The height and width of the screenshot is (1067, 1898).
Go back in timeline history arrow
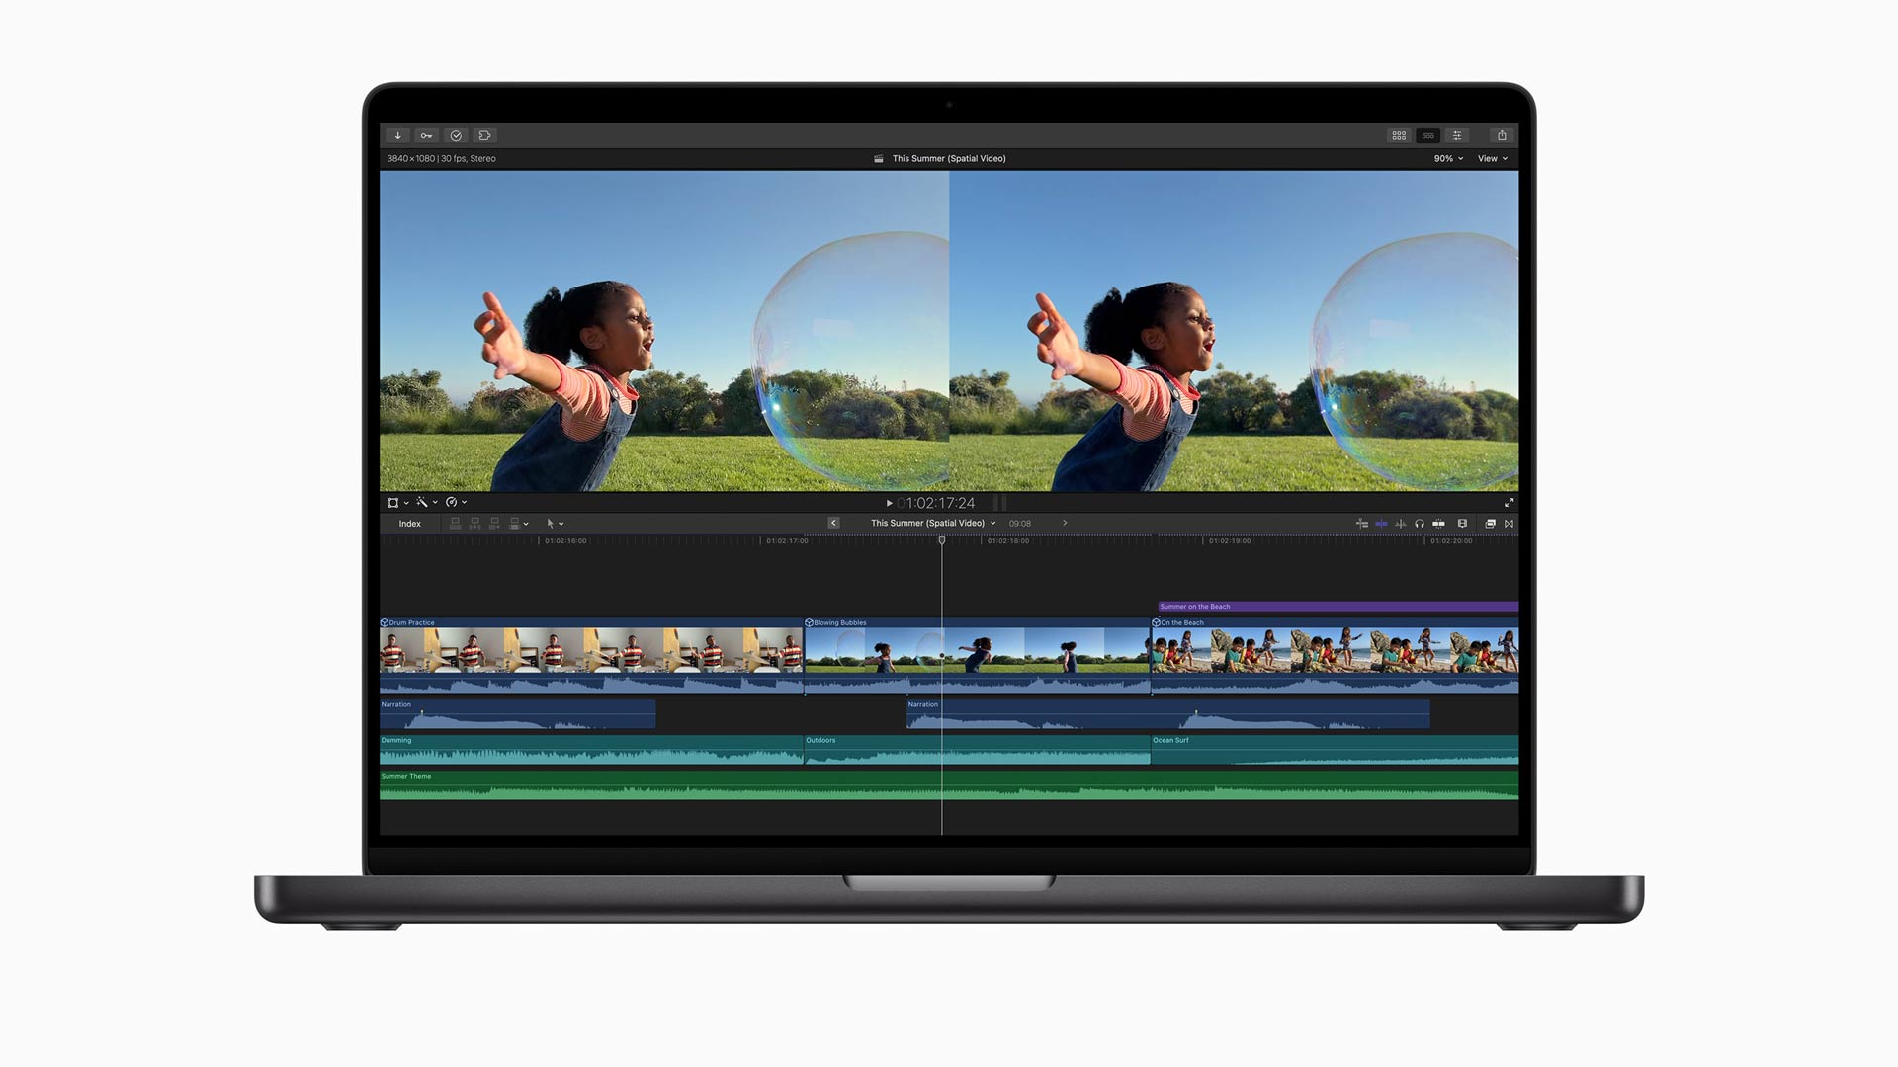pos(833,524)
